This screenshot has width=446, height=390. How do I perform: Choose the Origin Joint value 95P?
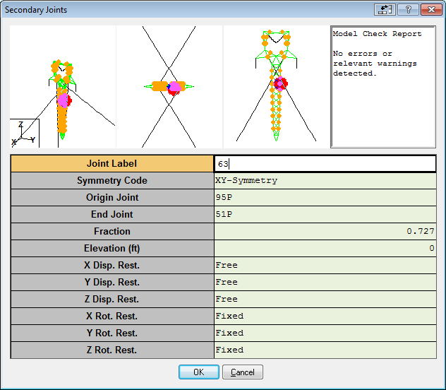point(325,198)
